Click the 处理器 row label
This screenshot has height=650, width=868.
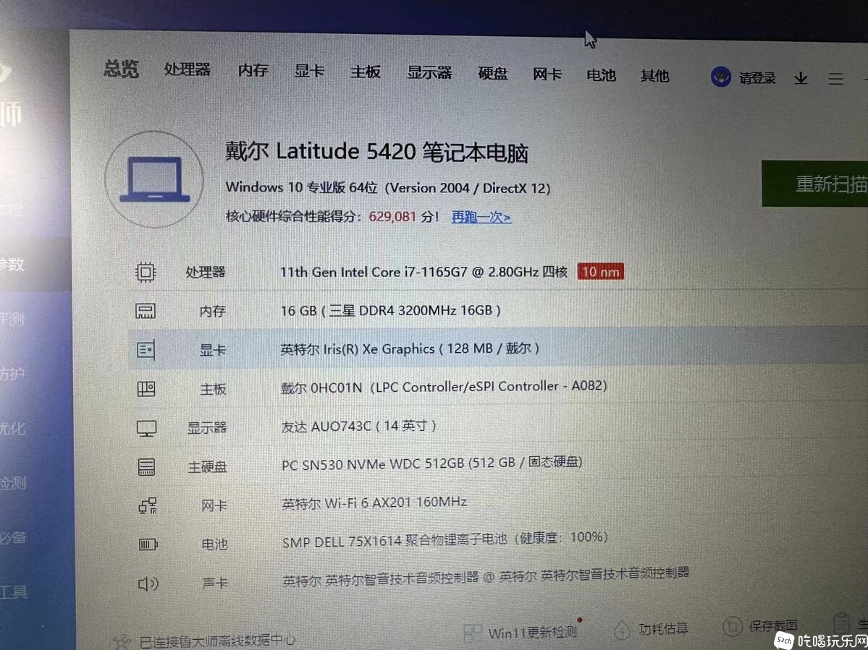[x=206, y=272]
